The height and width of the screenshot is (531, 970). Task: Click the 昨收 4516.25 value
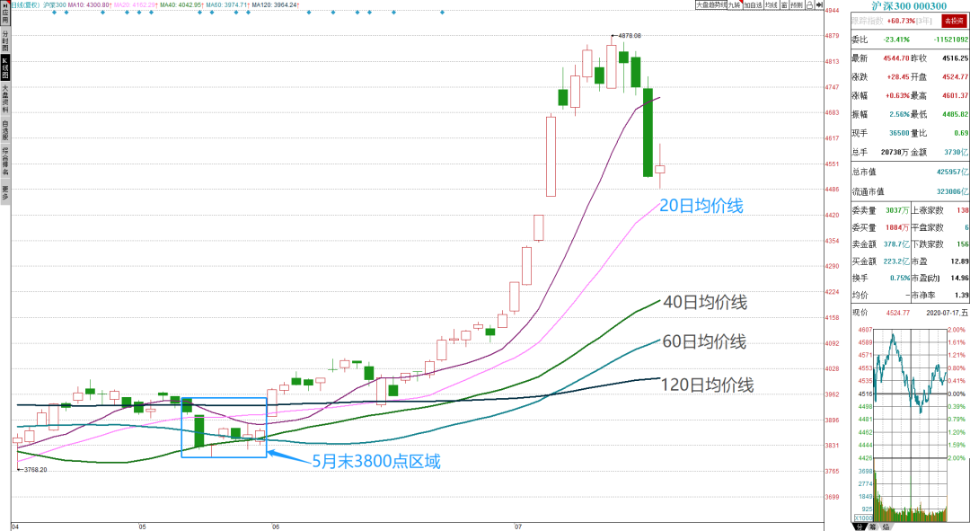click(955, 58)
